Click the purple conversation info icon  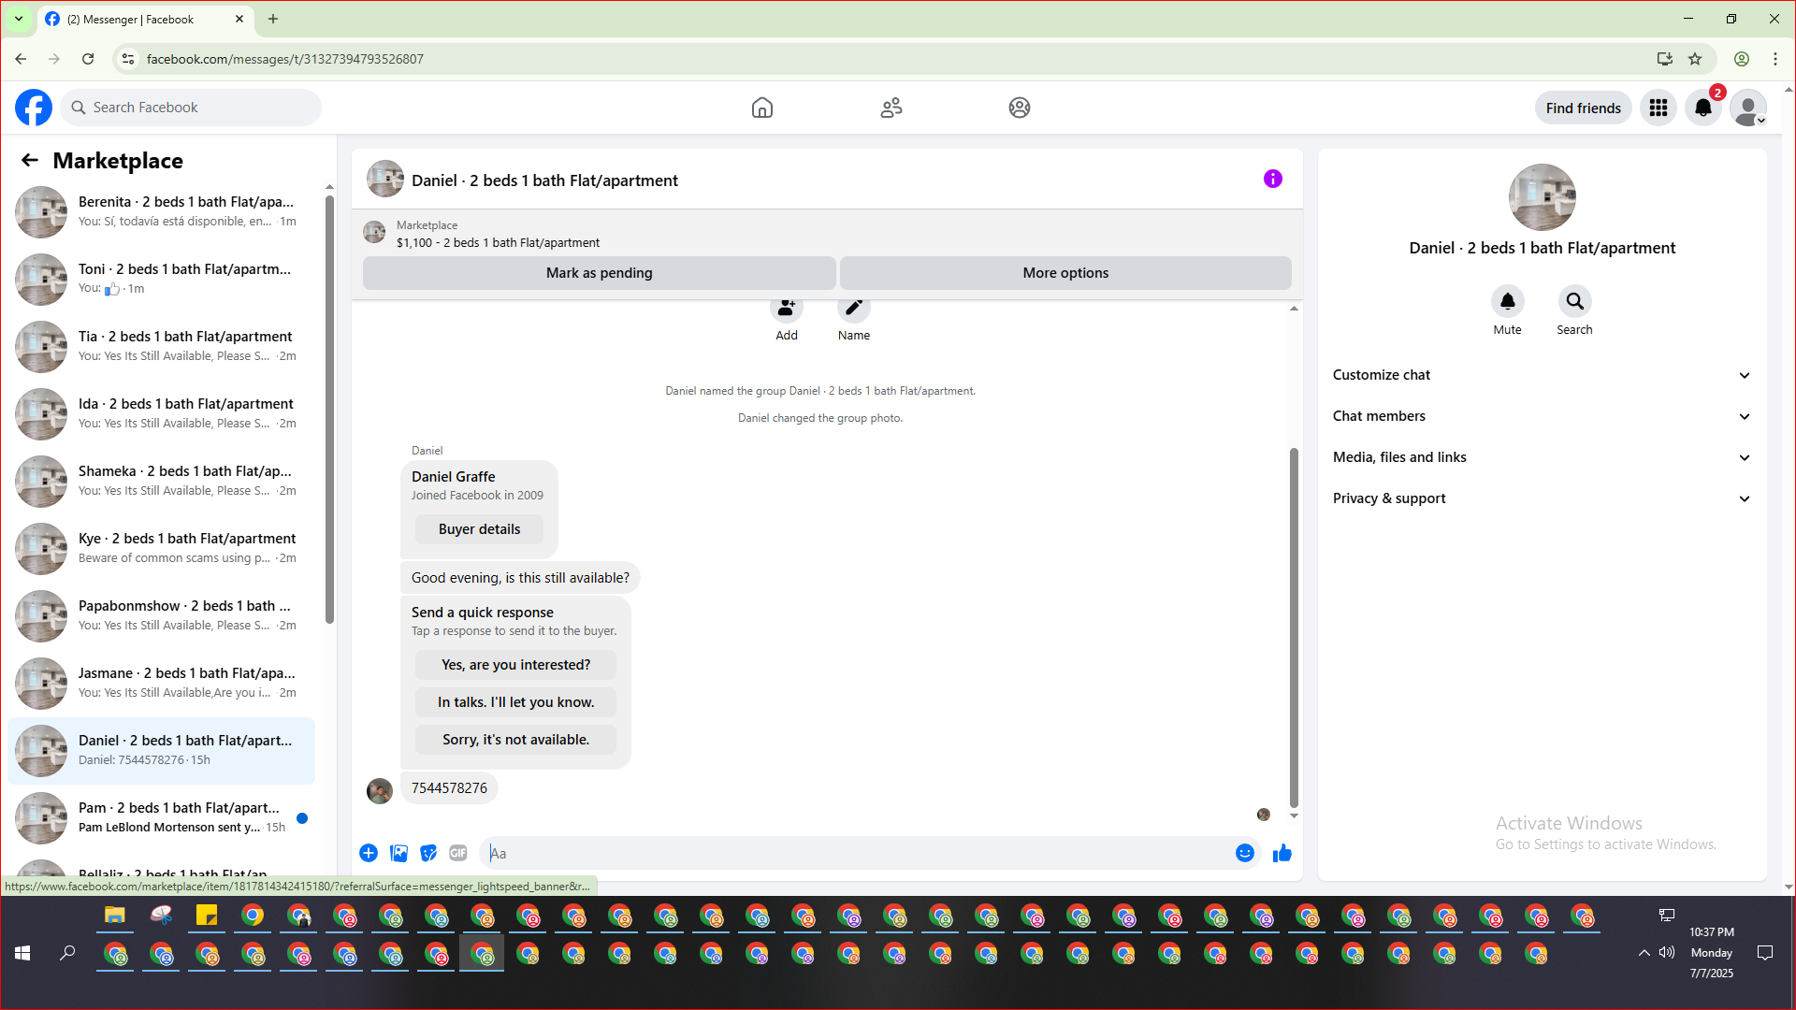pyautogui.click(x=1272, y=179)
